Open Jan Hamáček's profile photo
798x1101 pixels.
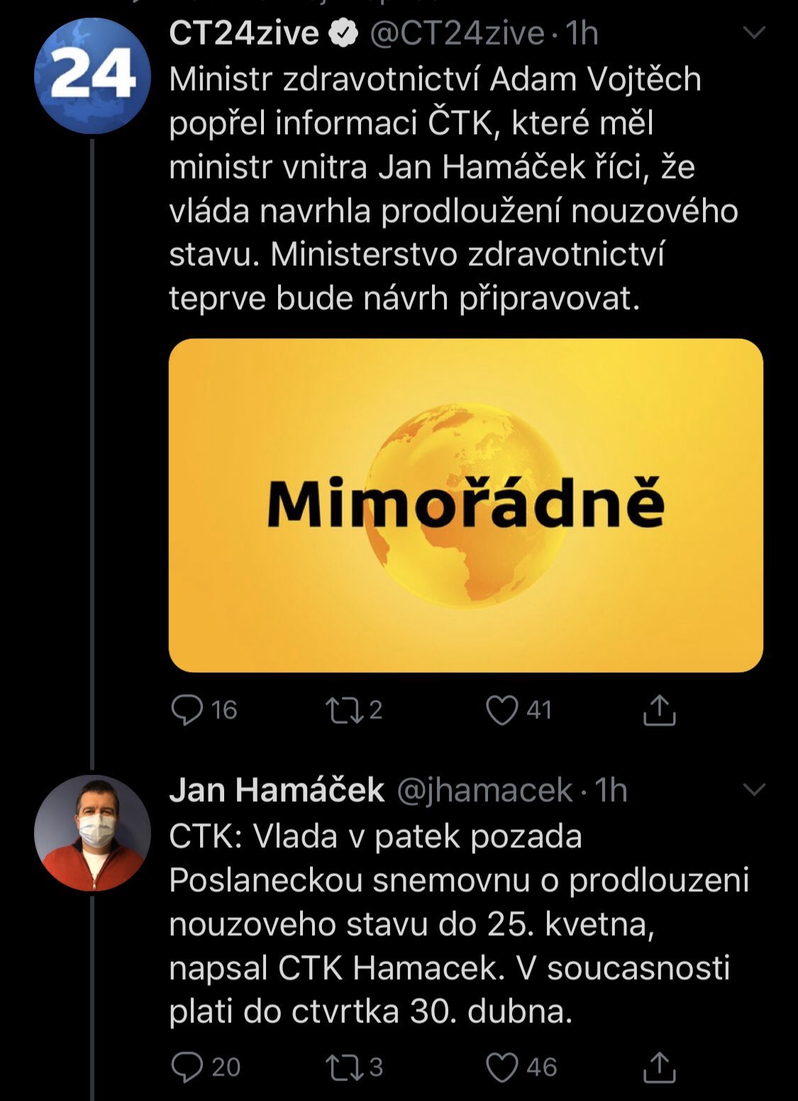tap(92, 833)
